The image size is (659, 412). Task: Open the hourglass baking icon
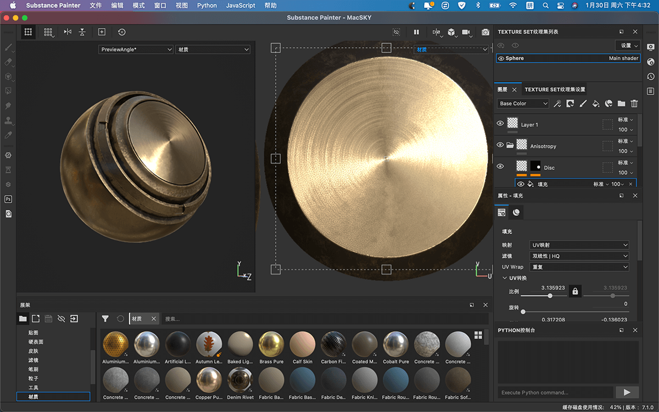[x=8, y=170]
